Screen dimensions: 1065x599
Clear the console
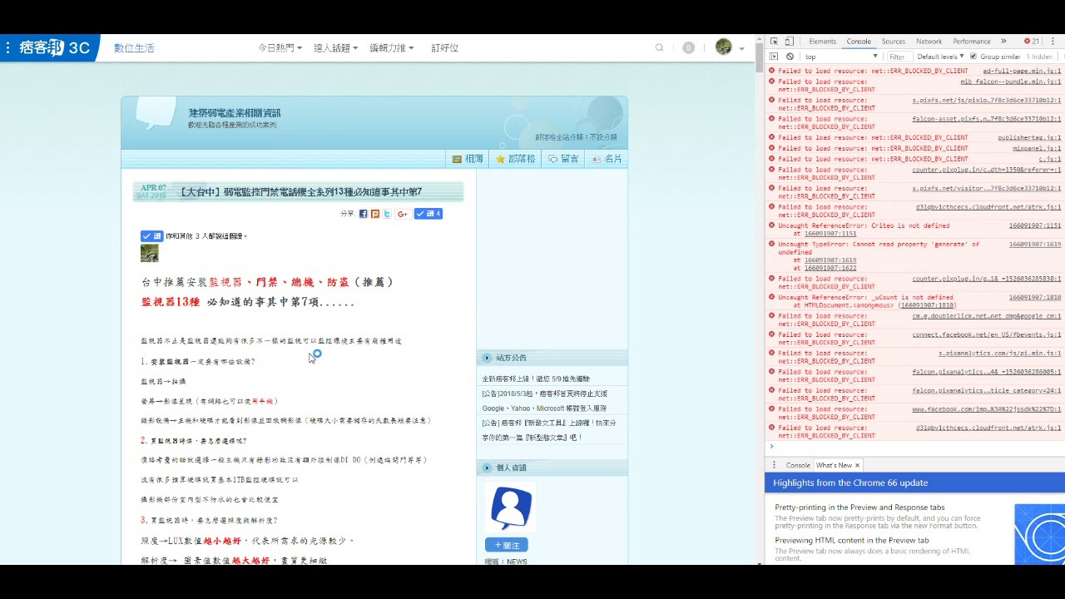[x=788, y=57]
